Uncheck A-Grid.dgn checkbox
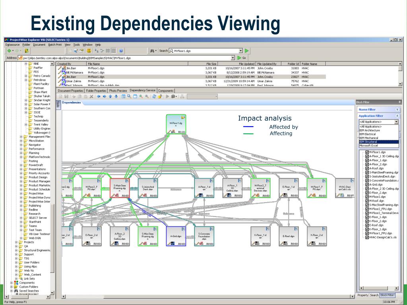The image size is (407, 305). 367,185
